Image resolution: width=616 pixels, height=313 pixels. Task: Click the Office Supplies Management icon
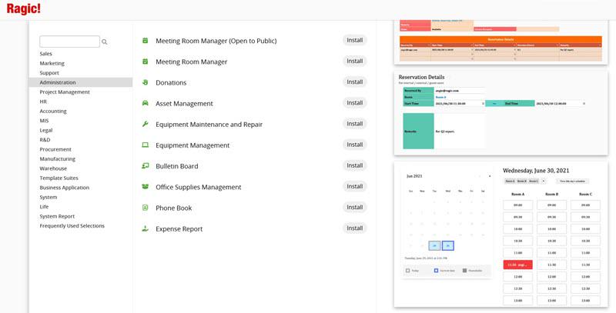click(x=145, y=187)
